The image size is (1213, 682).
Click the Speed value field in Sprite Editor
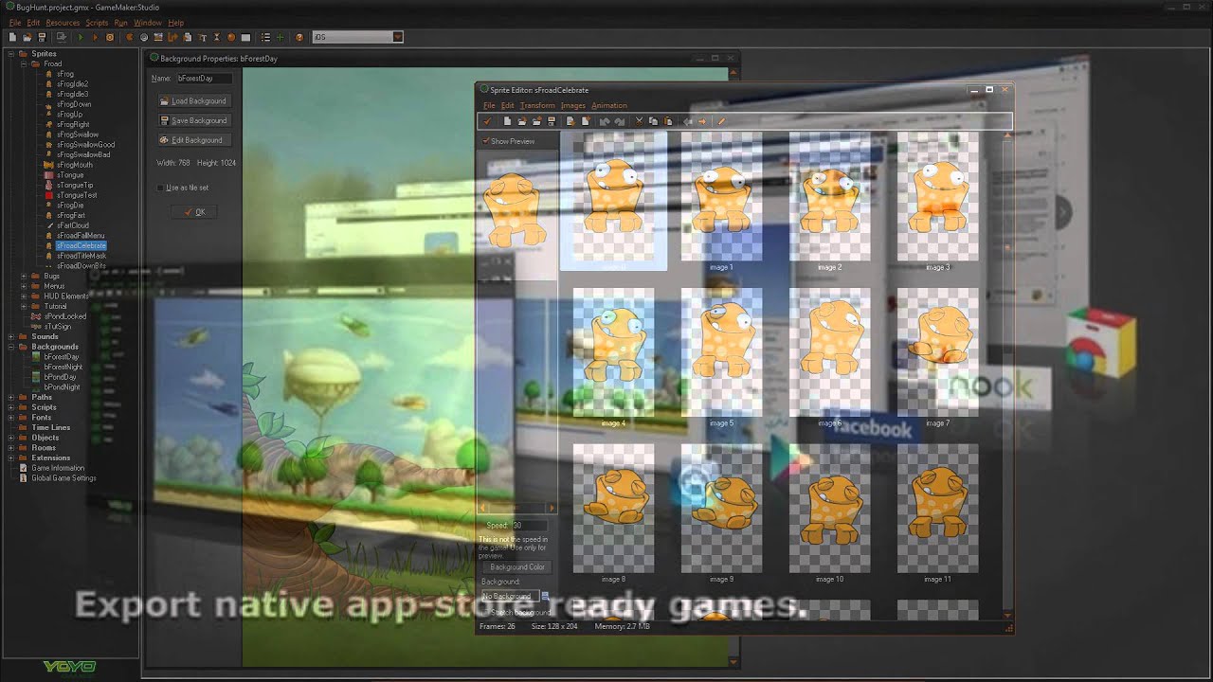pyautogui.click(x=529, y=525)
